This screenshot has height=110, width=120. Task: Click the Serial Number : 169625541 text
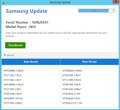27,22
